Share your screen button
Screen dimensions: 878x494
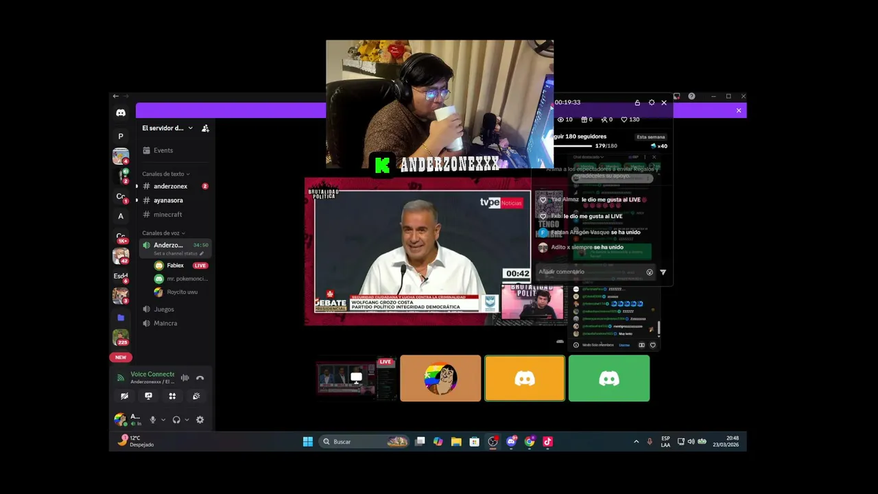(x=148, y=396)
